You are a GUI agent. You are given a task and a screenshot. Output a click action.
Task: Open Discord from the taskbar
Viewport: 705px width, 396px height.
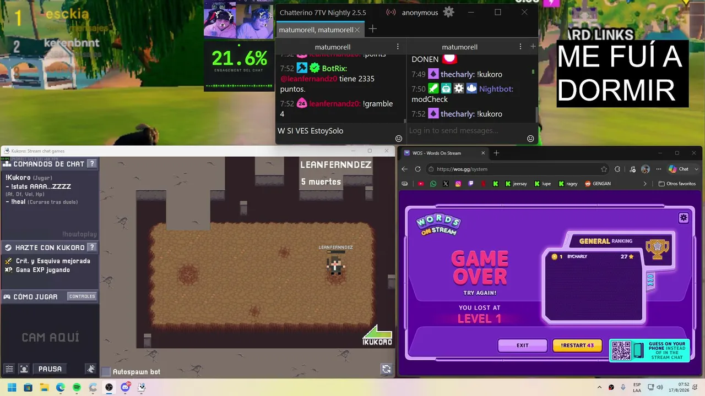click(x=125, y=387)
